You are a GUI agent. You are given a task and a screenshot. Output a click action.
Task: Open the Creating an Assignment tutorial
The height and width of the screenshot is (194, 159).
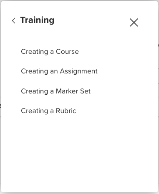coord(59,71)
